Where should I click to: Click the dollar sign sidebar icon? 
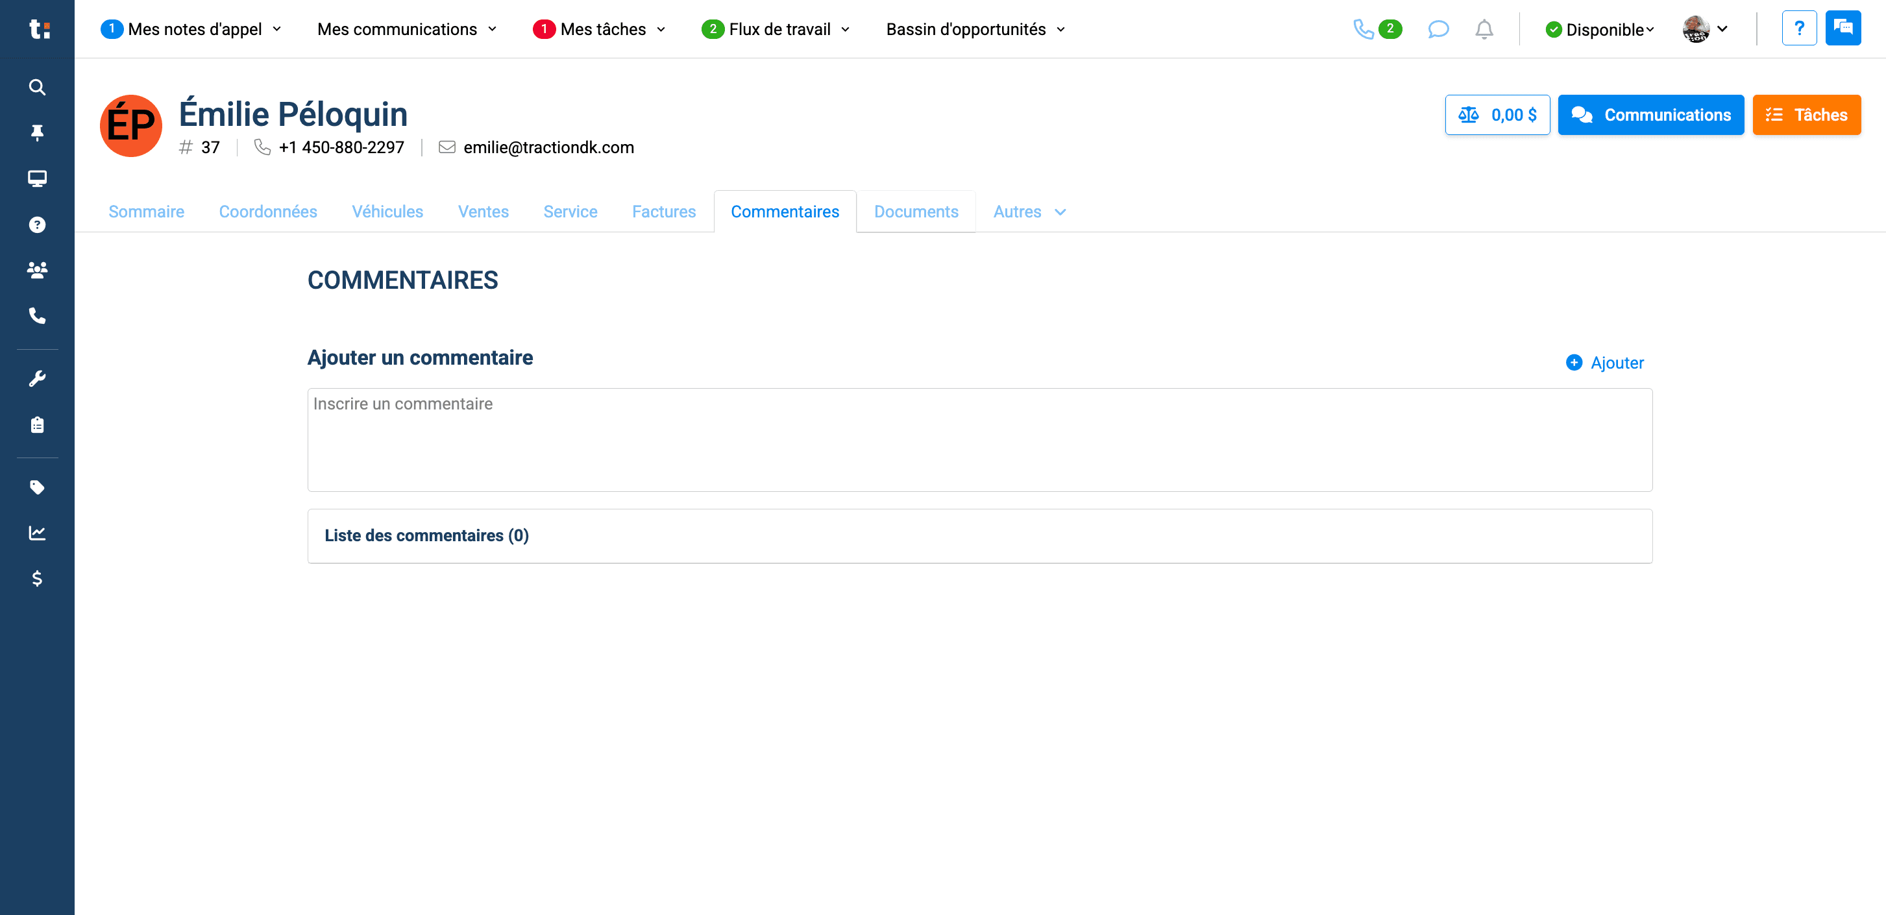pos(36,579)
